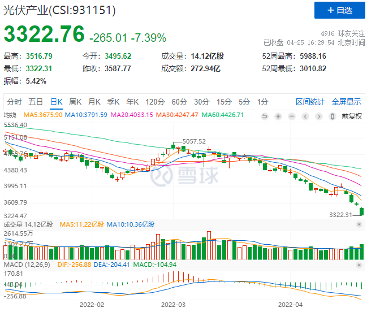Image resolution: width=367 pixels, height=312 pixels.
Task: Open 区间统计 range statistics
Action: pos(310,102)
